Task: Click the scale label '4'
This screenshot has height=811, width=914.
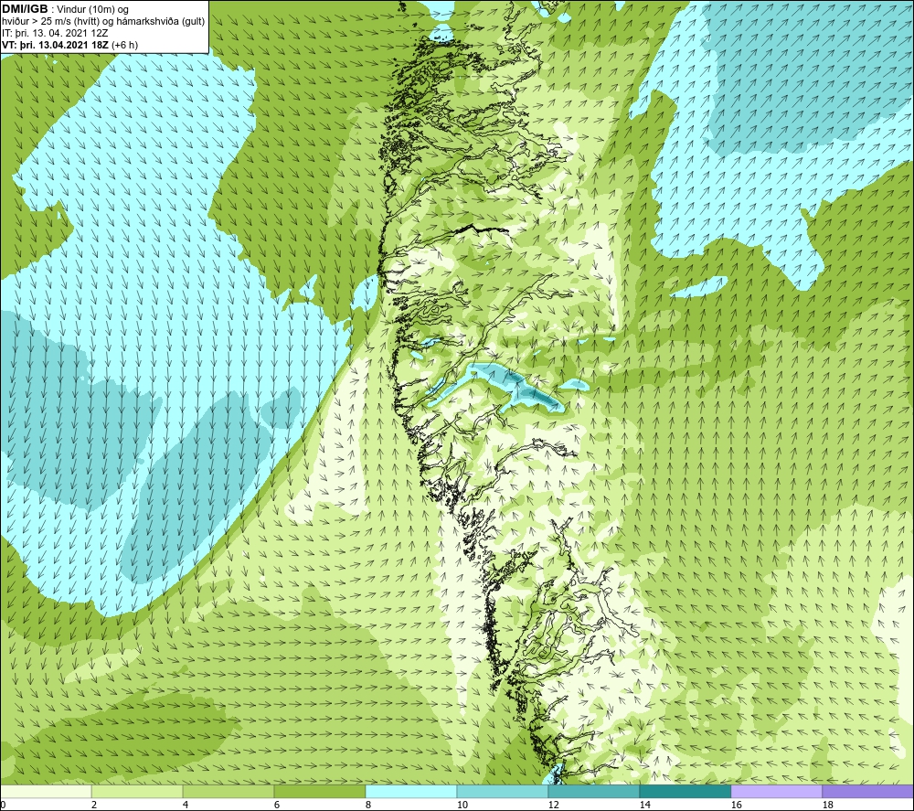Action: [186, 805]
